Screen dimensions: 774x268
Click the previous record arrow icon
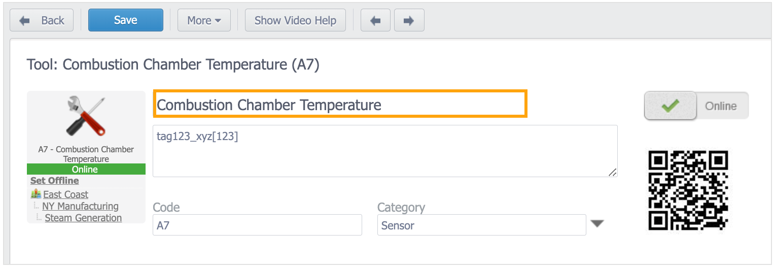(375, 20)
